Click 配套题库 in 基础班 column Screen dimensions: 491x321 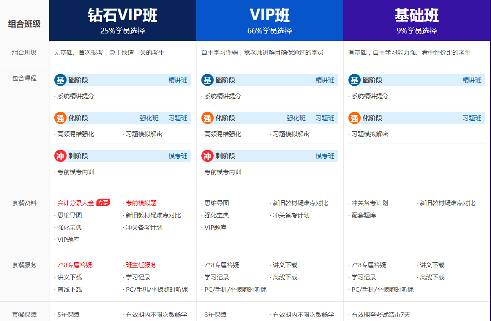(364, 215)
